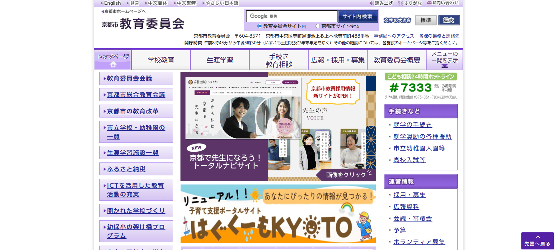Switch language to English
555x250 pixels.
[111, 3]
